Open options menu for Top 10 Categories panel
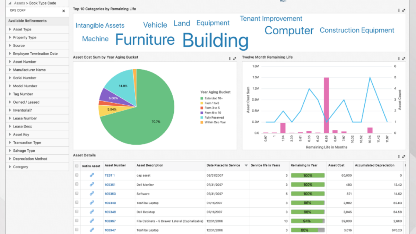The height and width of the screenshot is (234, 416). point(399,10)
